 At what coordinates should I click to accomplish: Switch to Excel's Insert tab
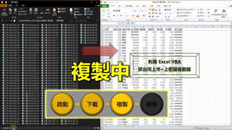coord(120,6)
